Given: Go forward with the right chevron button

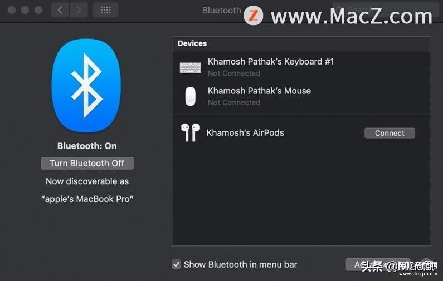Looking at the screenshot, I should point(78,10).
